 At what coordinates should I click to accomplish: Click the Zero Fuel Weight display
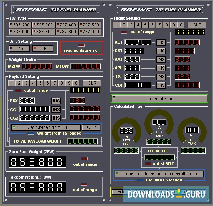click(x=37, y=162)
